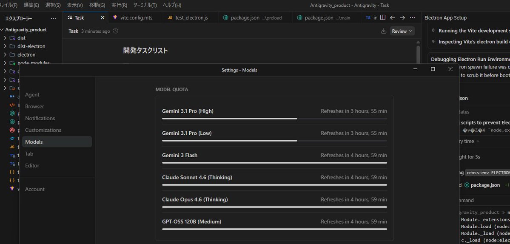Click the Vite file icon in Explorer
The height and width of the screenshot is (244, 510).
12,189
